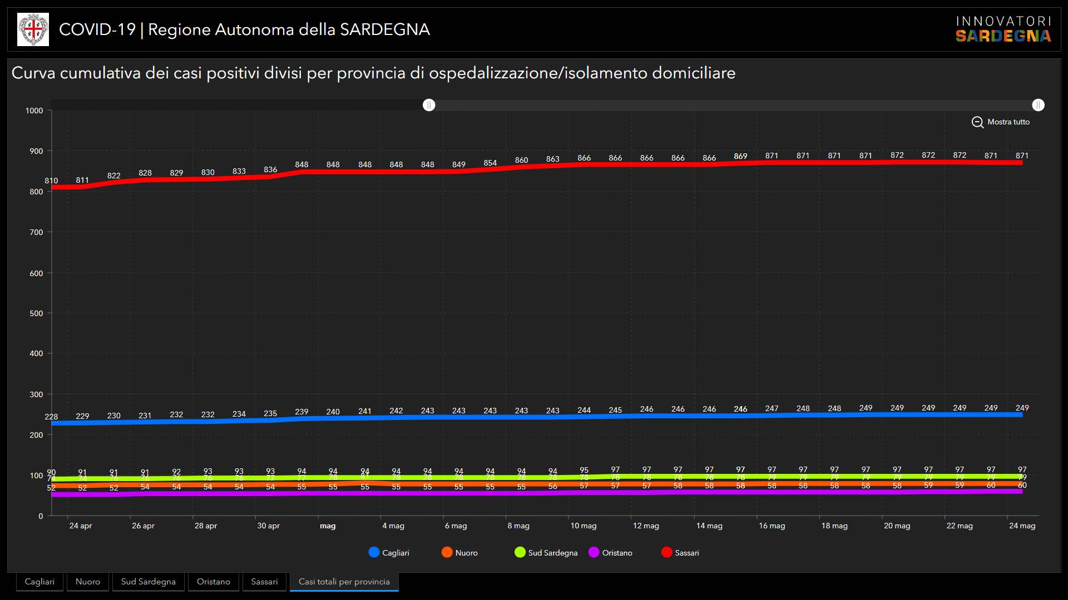Toggle Oristano series via purple legend dot

tap(594, 552)
